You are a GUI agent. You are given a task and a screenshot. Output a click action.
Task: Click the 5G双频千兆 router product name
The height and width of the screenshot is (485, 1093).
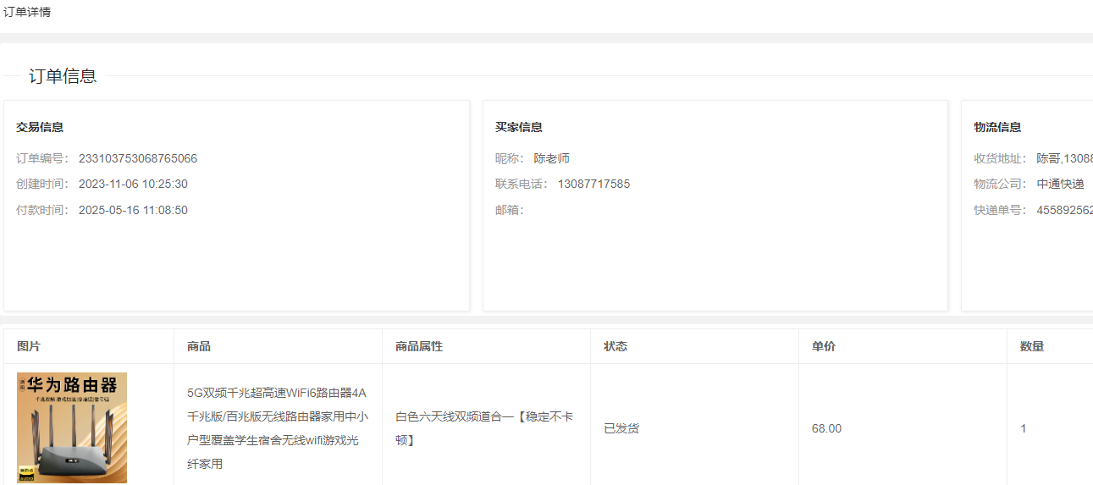[278, 428]
